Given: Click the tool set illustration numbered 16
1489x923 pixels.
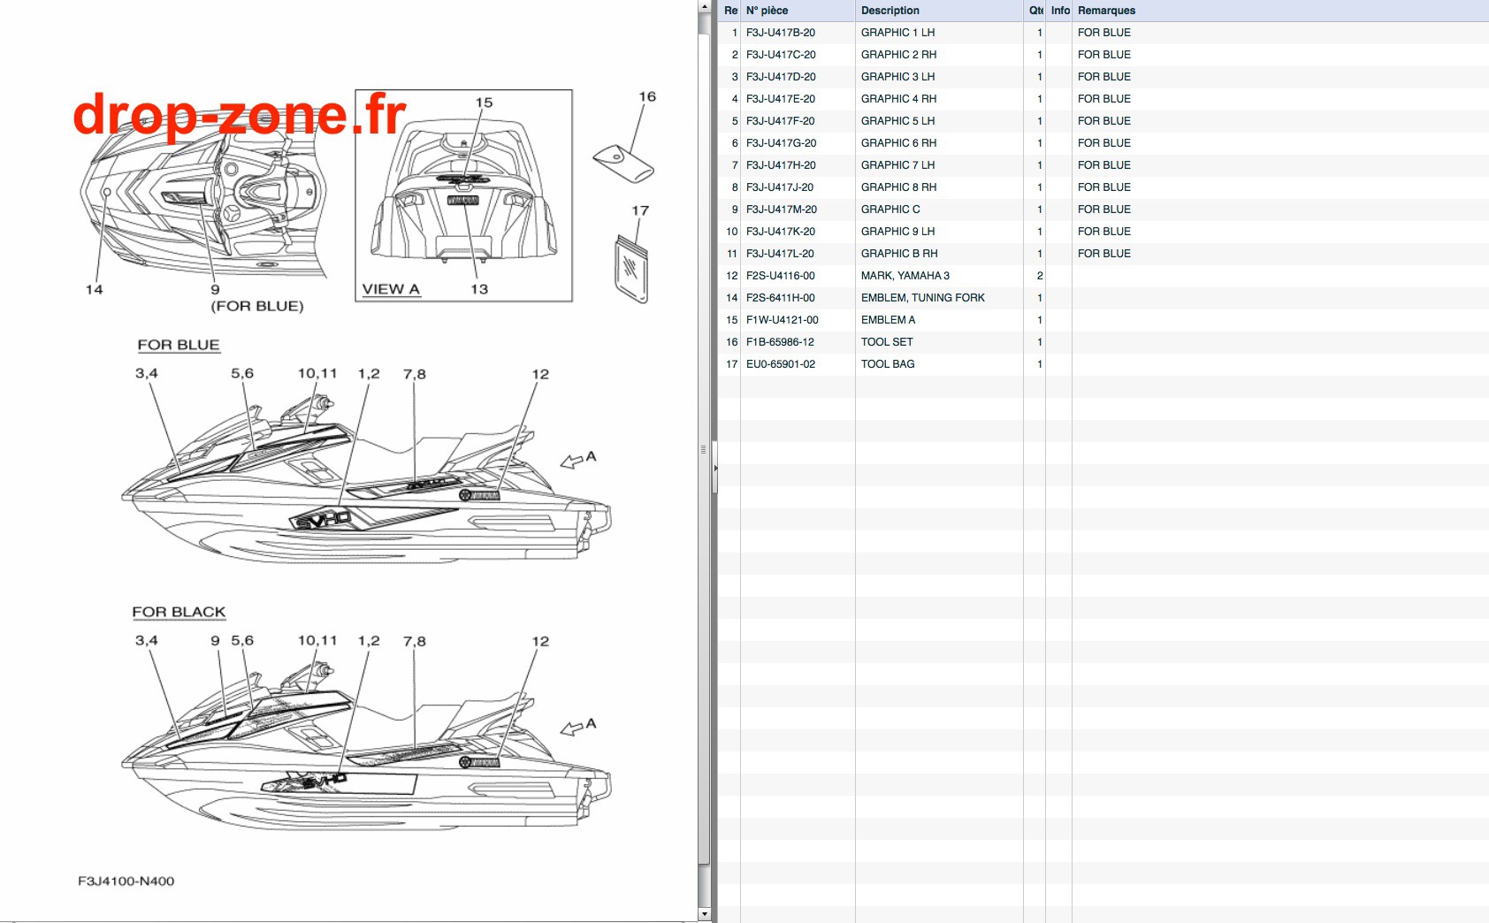Looking at the screenshot, I should coord(623,164).
